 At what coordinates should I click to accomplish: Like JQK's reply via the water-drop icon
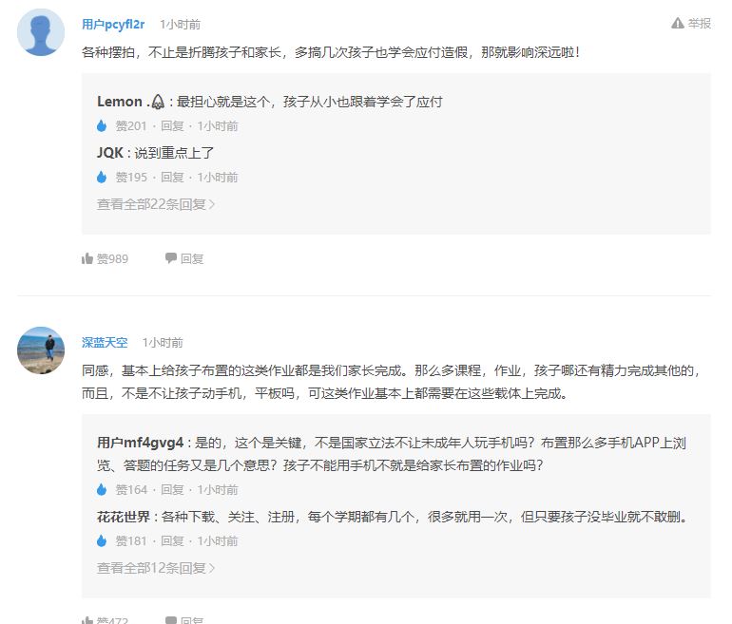tap(103, 177)
